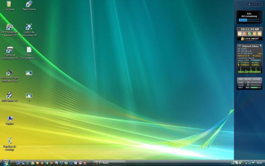Click the Network Meter gadget title
This screenshot has height=166, width=265.
250,46
